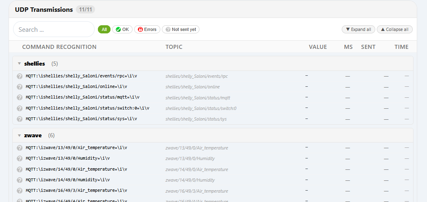Collapse all transmission groups
427x202 pixels.
pos(395,29)
